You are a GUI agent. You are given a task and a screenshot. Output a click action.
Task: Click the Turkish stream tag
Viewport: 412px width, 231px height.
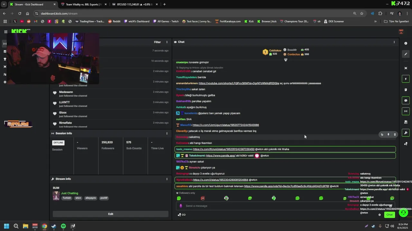[67, 198]
